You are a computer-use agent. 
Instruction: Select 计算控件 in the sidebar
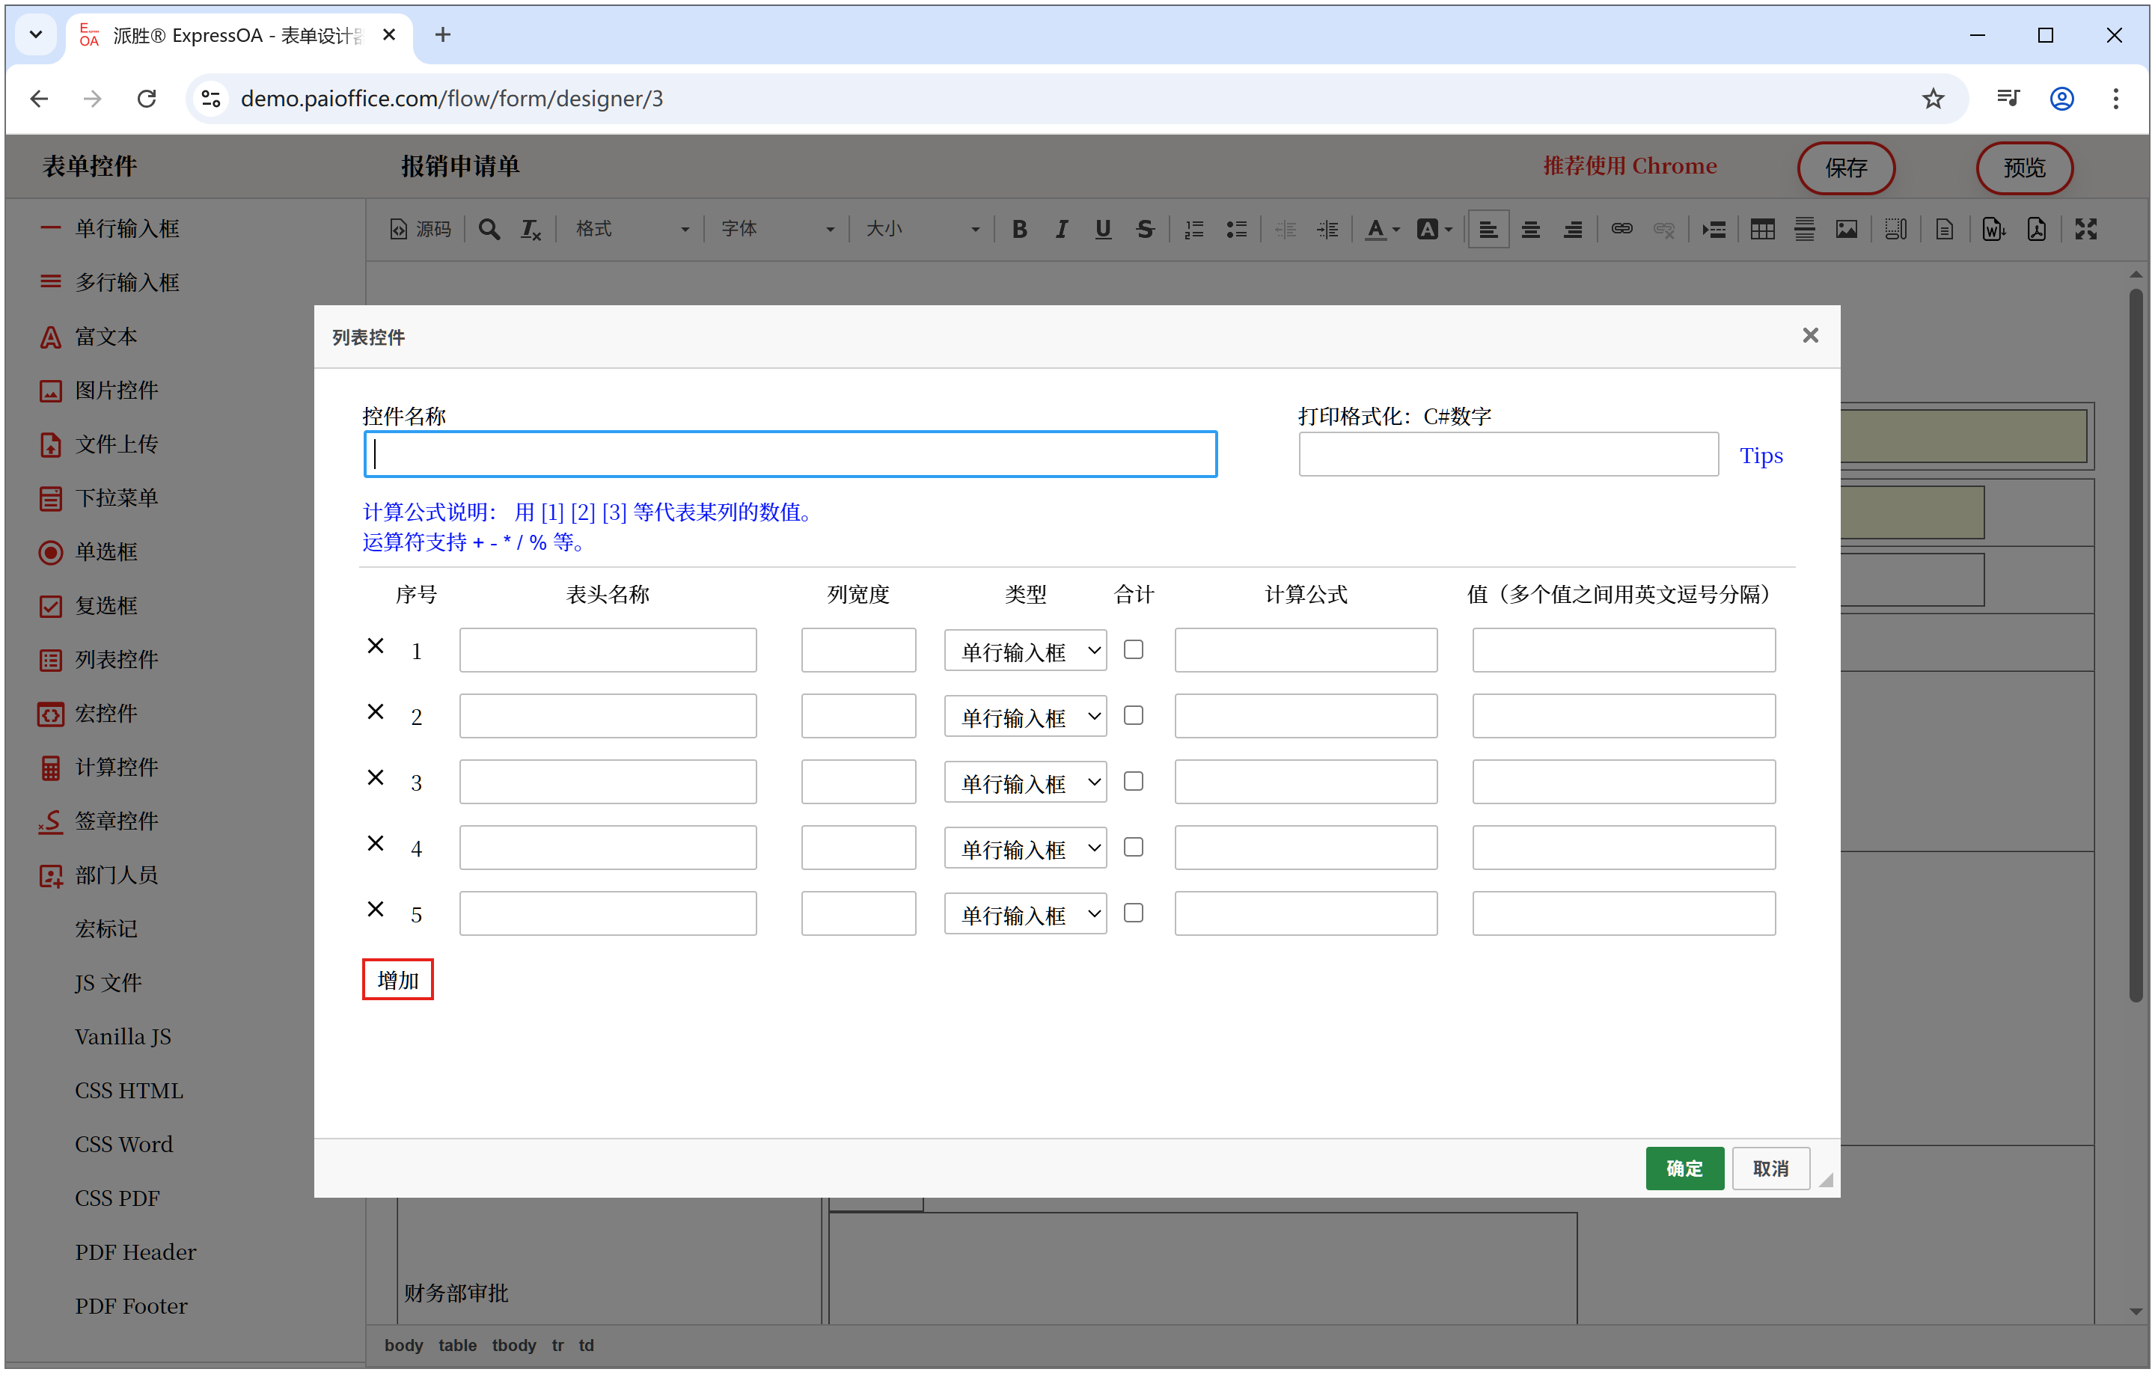[x=116, y=768]
